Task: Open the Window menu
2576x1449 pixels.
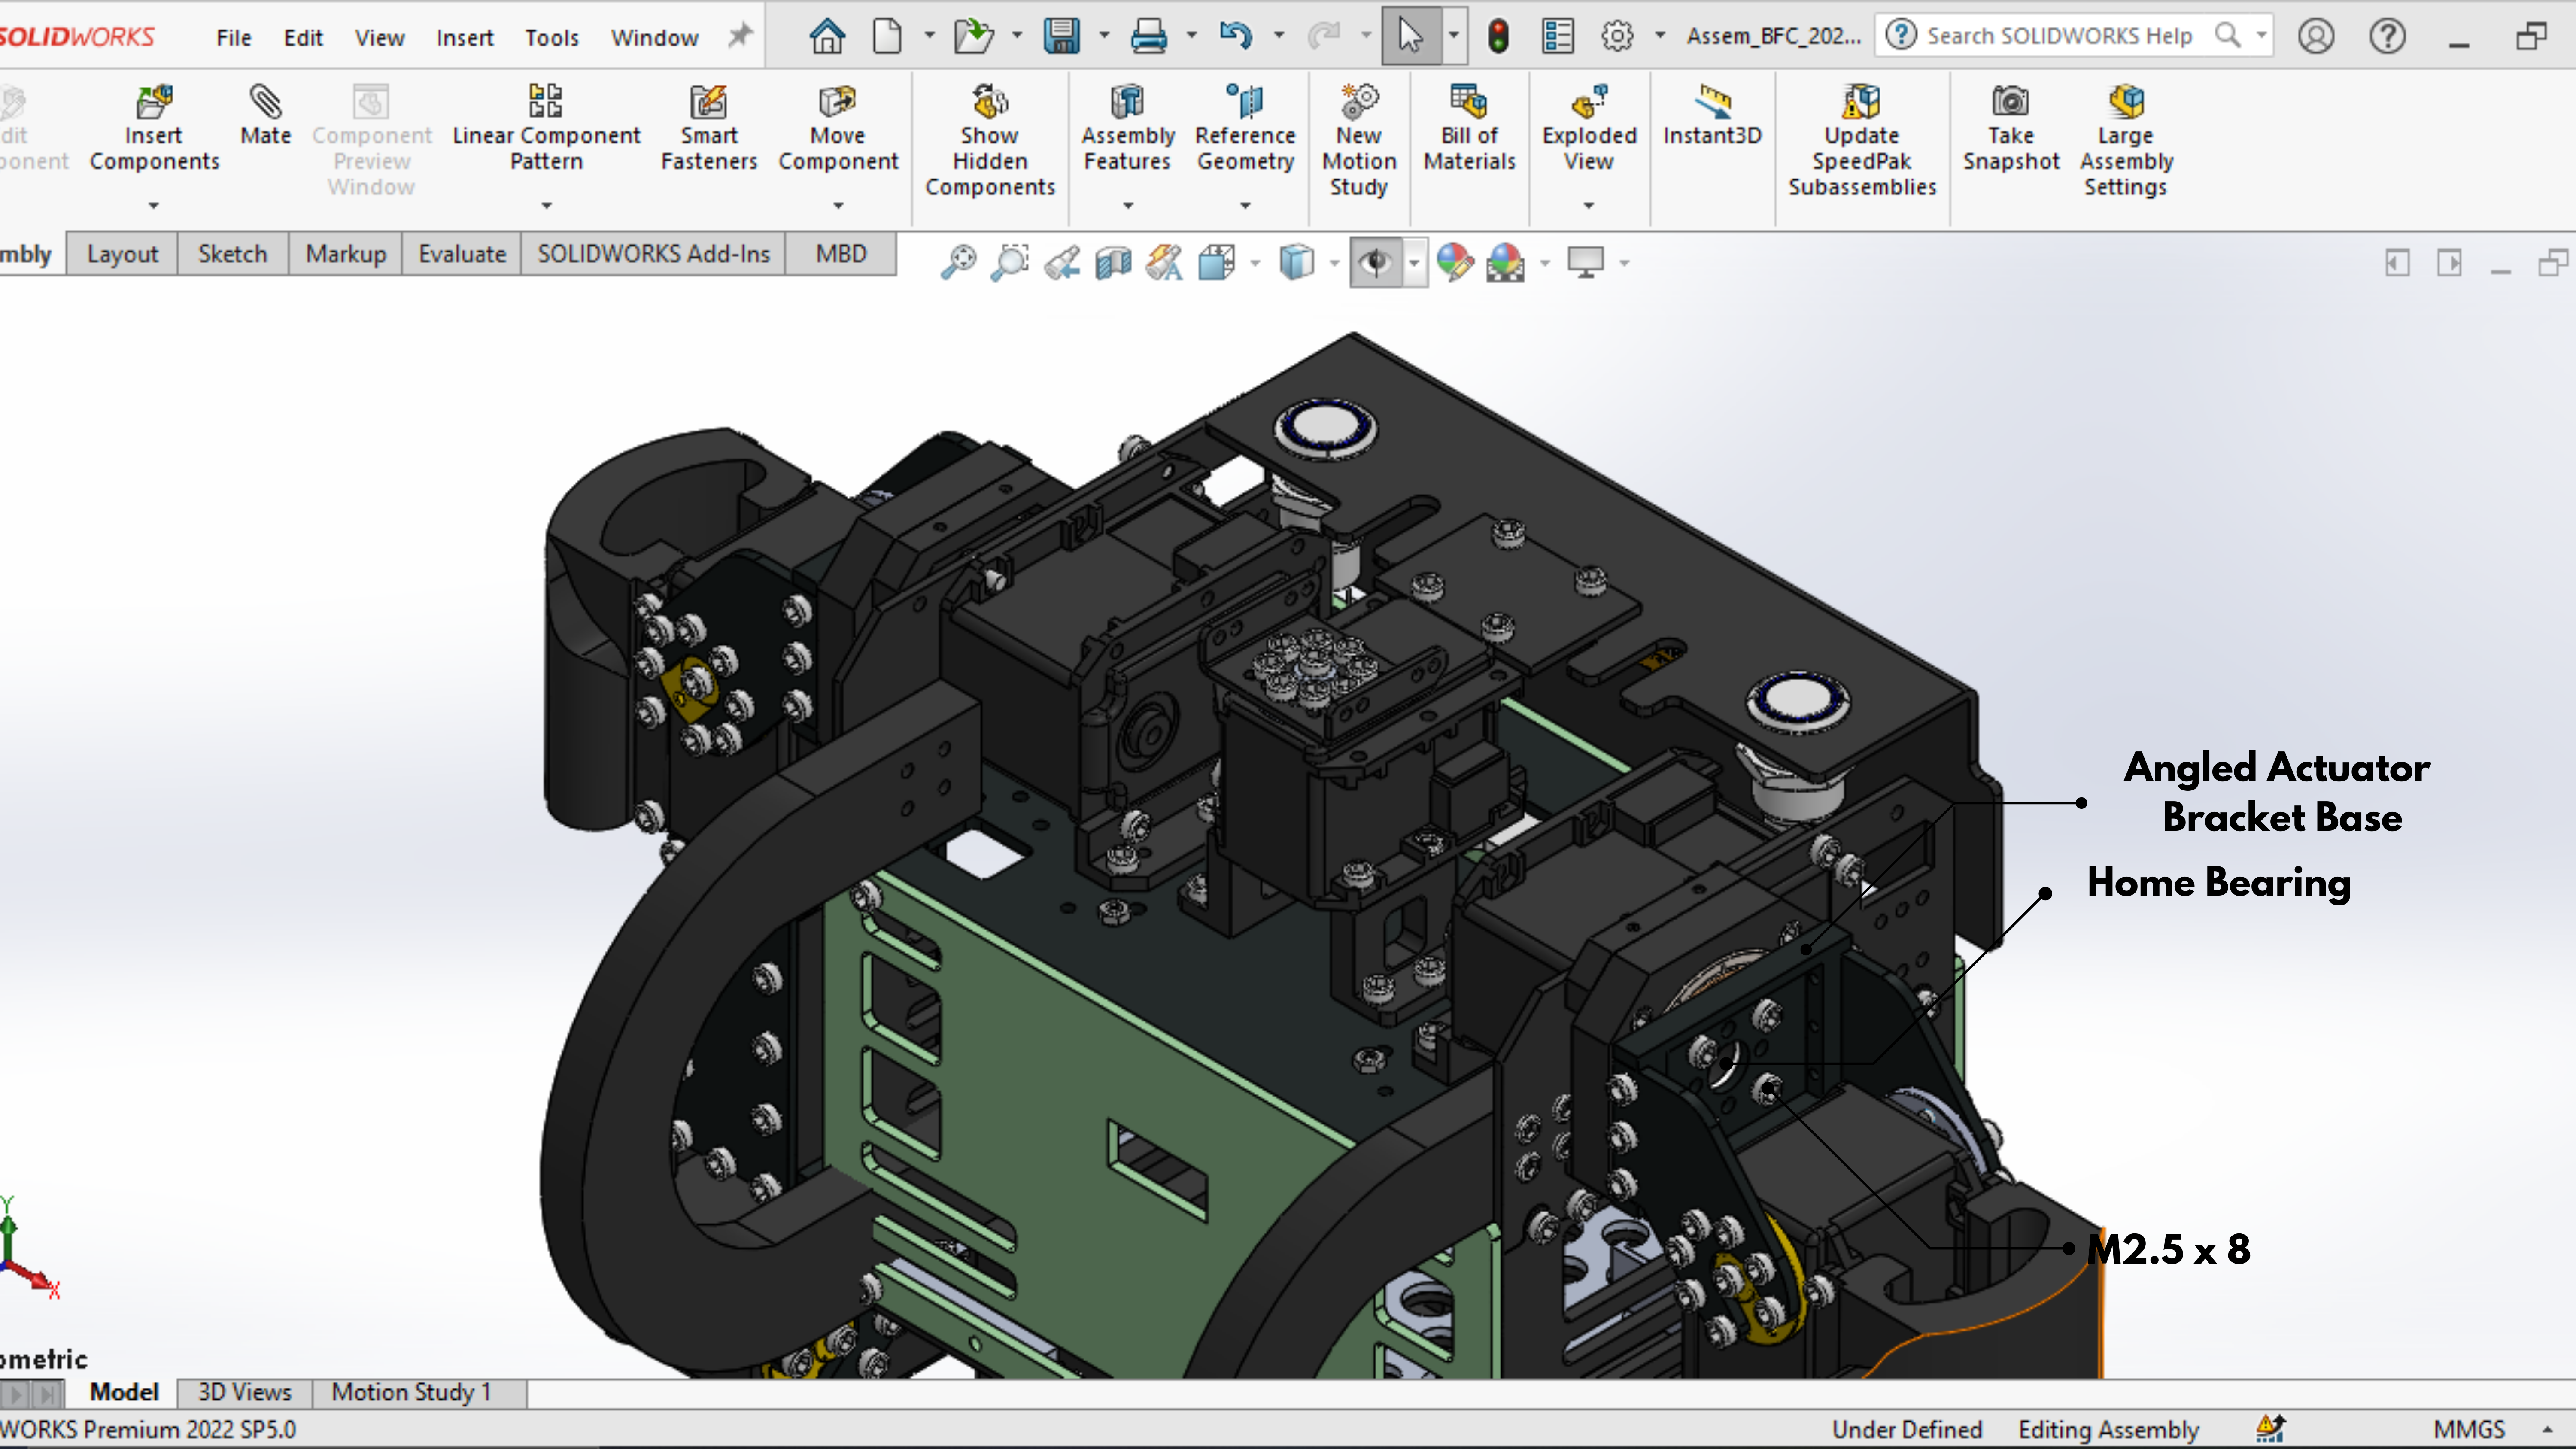Action: tap(655, 38)
